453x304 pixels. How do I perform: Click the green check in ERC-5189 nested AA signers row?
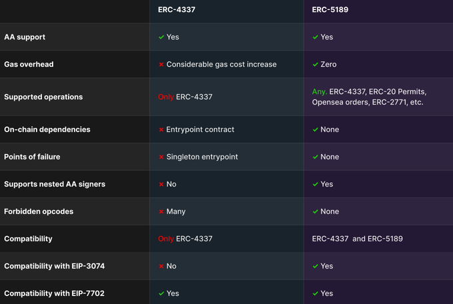tap(315, 184)
